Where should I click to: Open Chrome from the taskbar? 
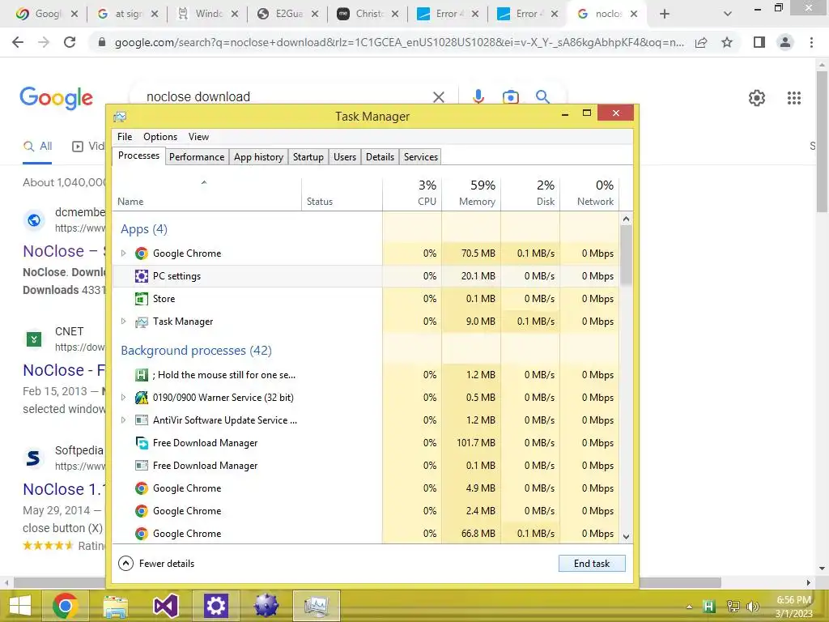coord(65,606)
